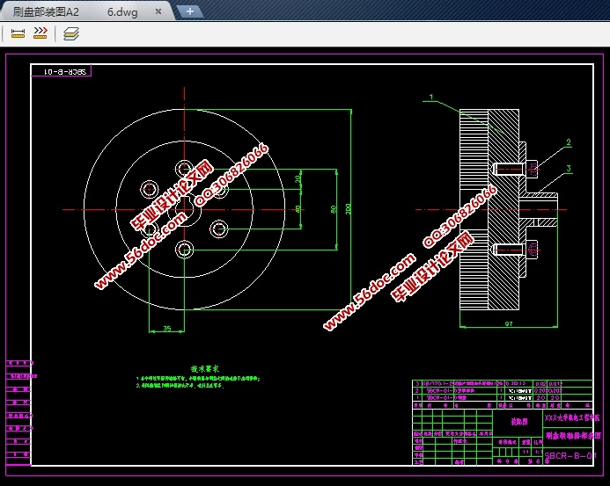Click the 80 vertical dimension text
Screen dimensions: 610x486
(333, 209)
